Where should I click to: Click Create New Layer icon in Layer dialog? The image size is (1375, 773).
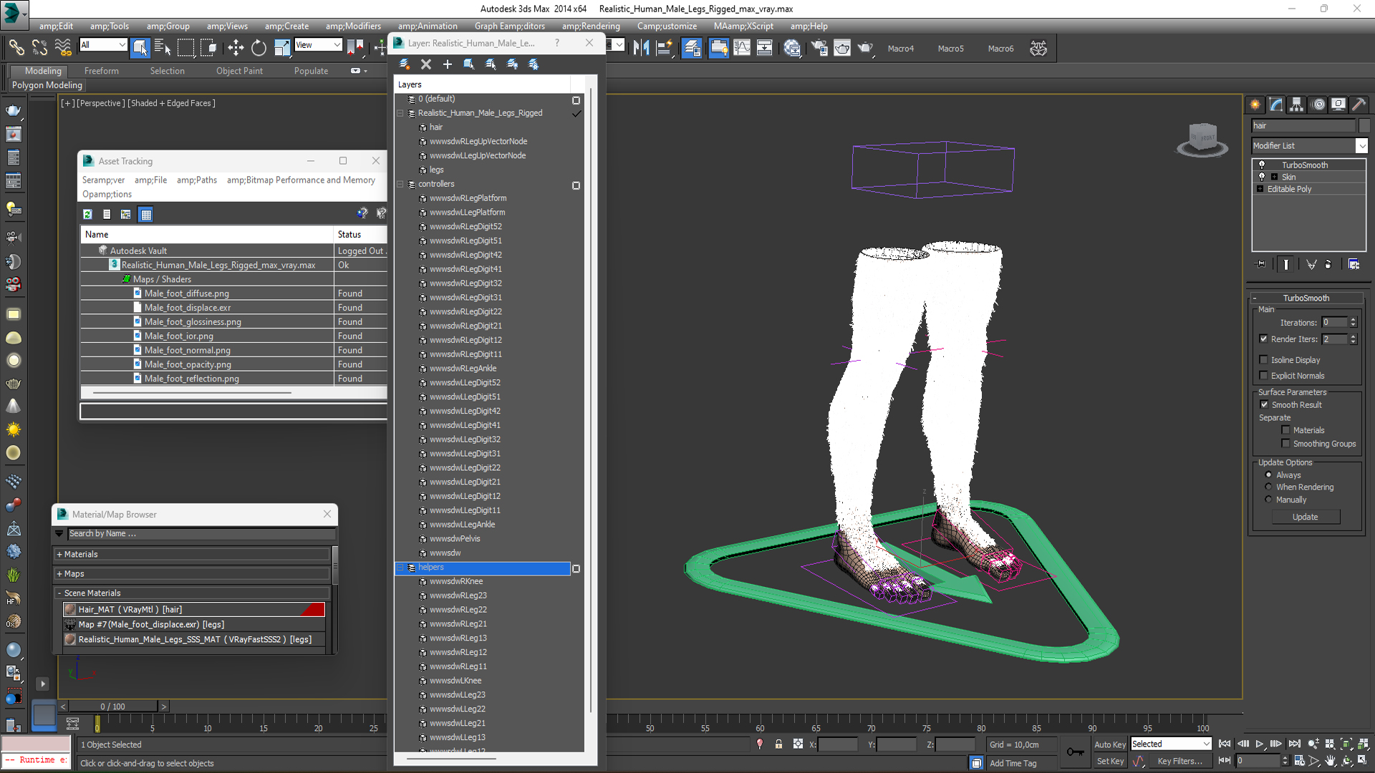[405, 64]
